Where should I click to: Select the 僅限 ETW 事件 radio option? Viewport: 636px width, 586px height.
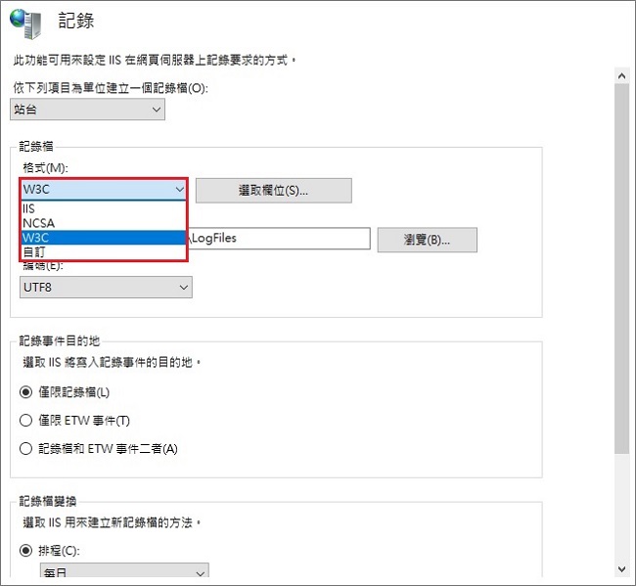pos(27,420)
